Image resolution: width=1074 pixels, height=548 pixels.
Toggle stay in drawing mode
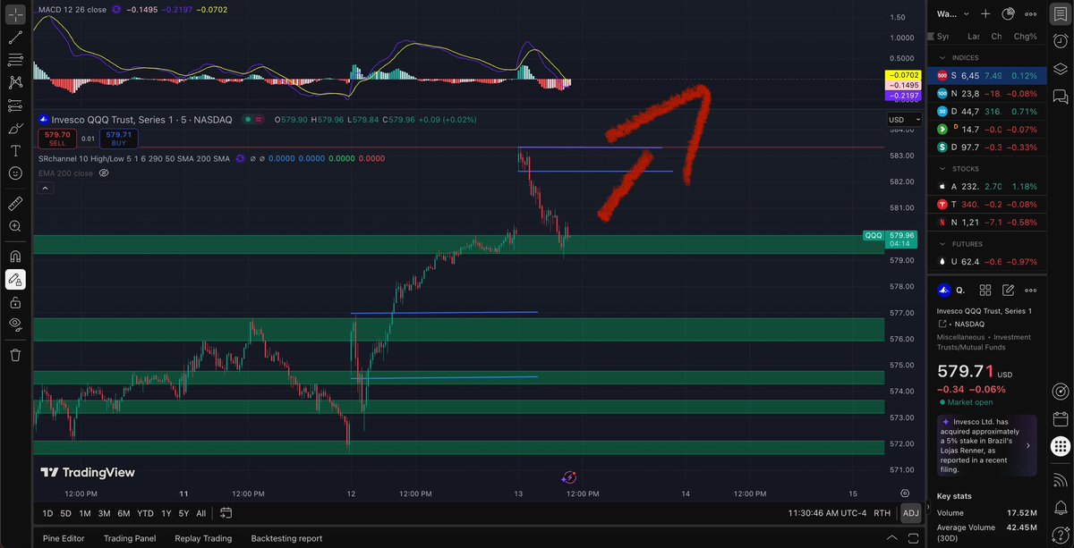tap(15, 280)
